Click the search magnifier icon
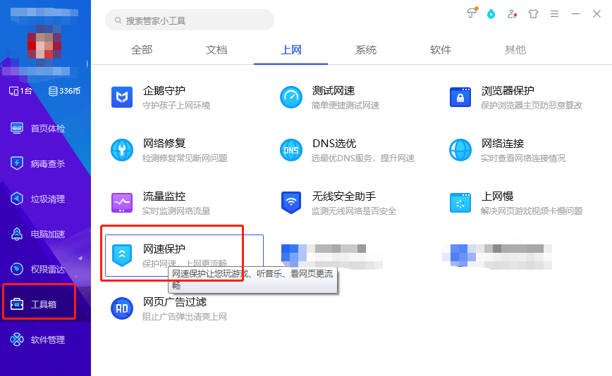612x376 pixels. (118, 20)
